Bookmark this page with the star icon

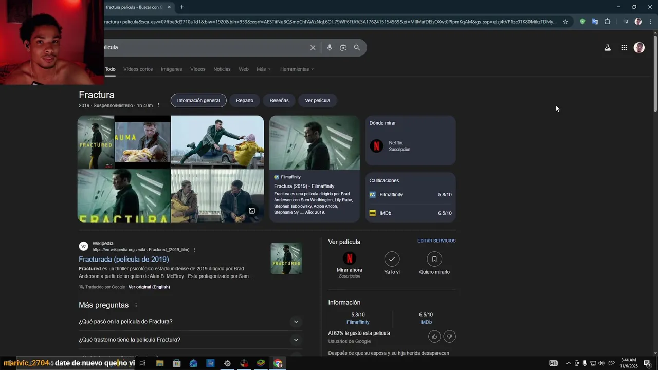tap(565, 22)
